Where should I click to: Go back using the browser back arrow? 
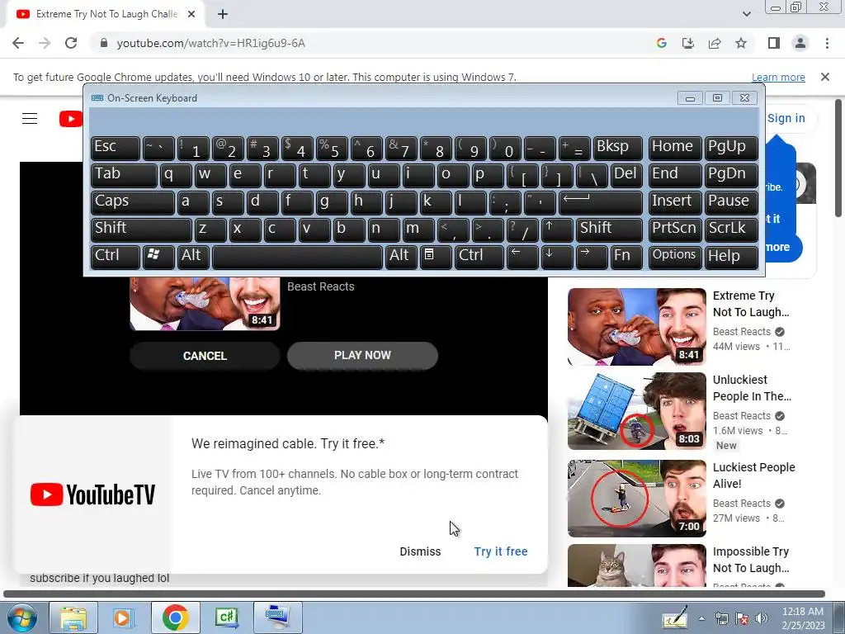tap(18, 43)
